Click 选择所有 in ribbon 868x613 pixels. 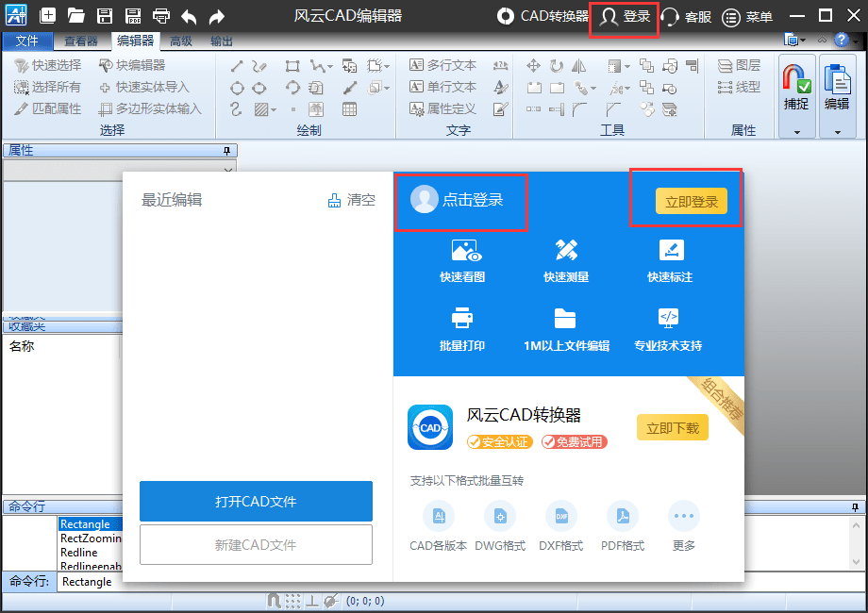point(47,87)
